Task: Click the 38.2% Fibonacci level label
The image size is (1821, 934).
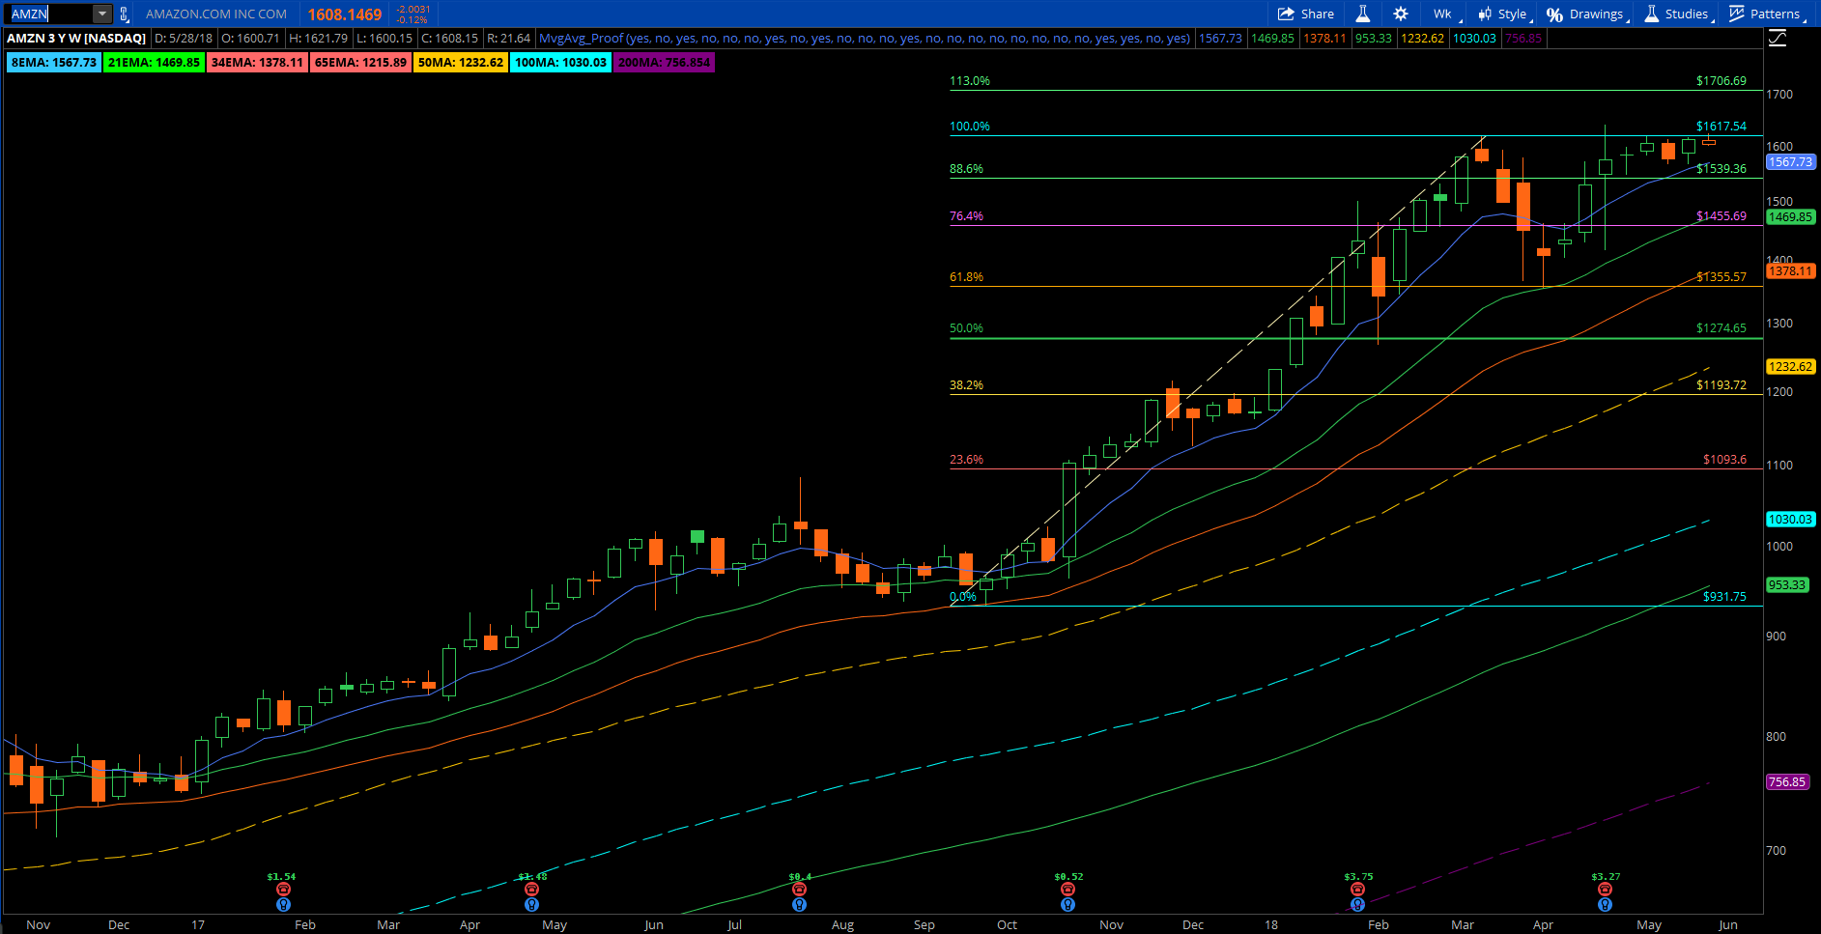Action: [966, 385]
